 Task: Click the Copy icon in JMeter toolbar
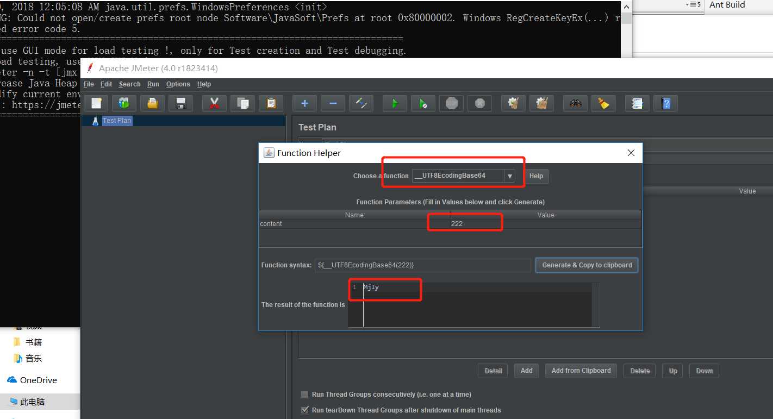[x=243, y=103]
